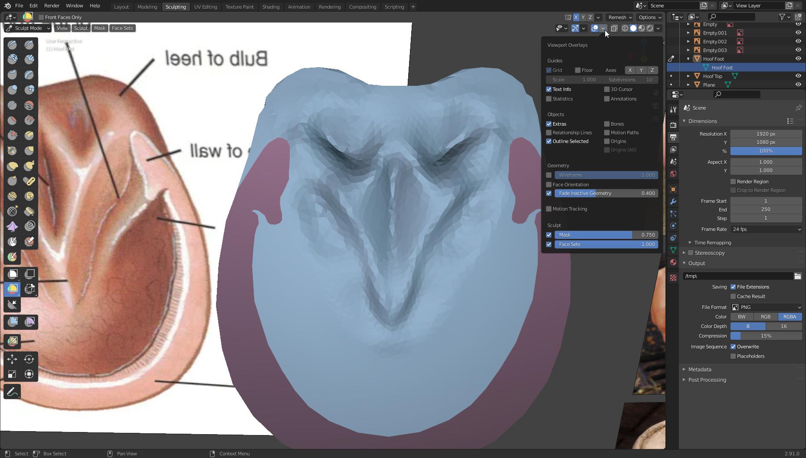Hide the Hoof Top object in the outliner
Screen dimensions: 806x458
point(799,76)
